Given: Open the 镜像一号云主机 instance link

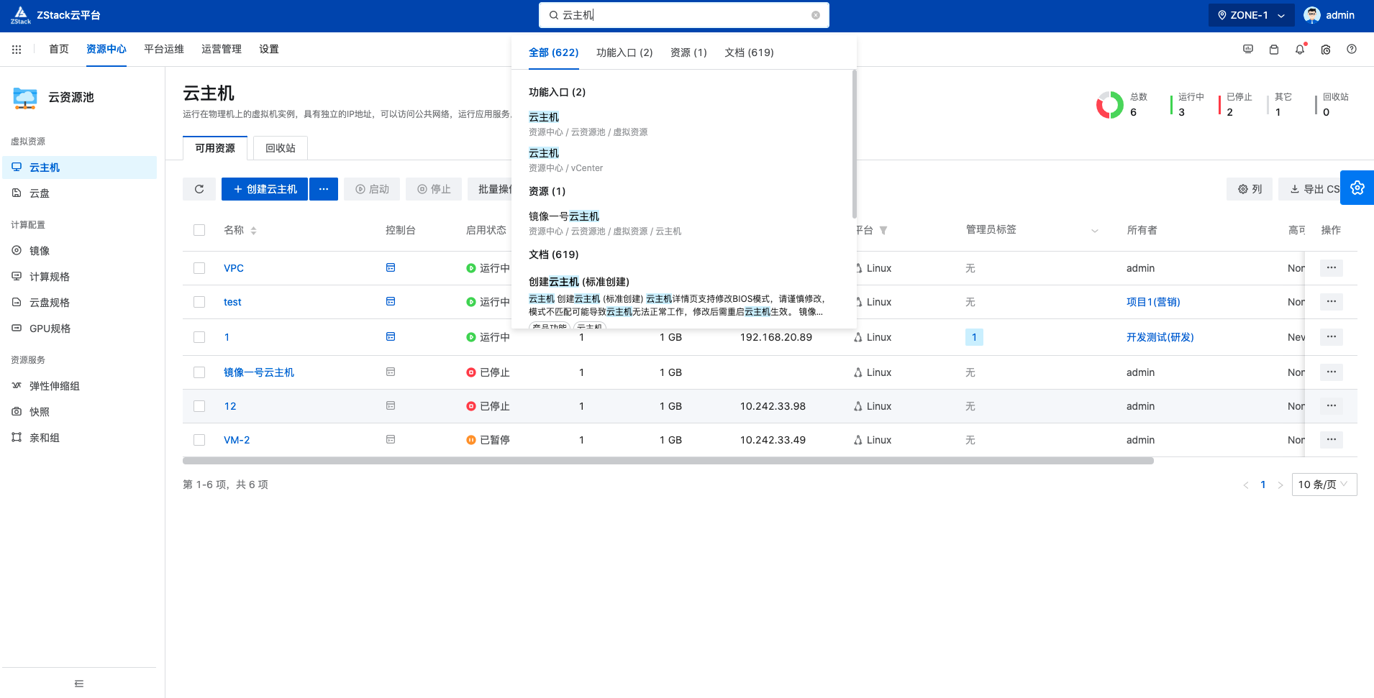Looking at the screenshot, I should (259, 372).
